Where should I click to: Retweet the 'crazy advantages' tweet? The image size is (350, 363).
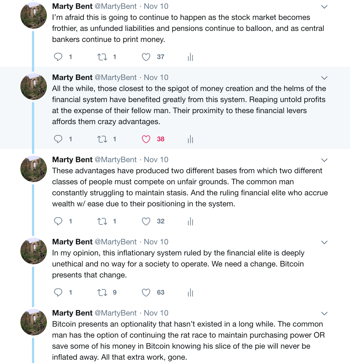102,139
